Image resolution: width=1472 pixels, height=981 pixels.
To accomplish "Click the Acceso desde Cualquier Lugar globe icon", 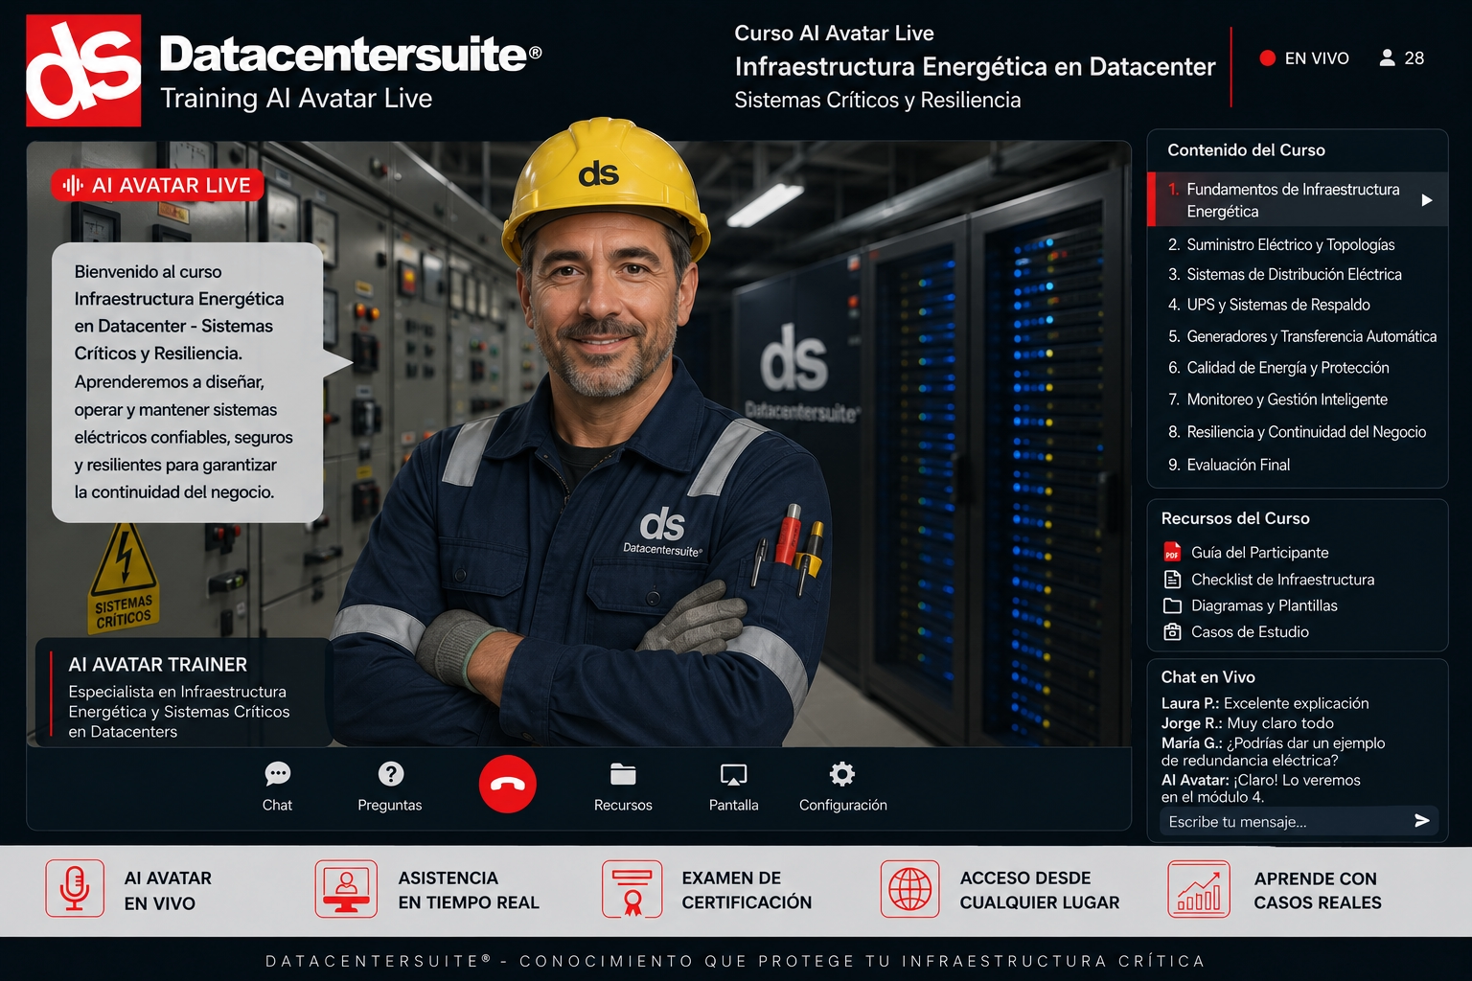I will tap(909, 888).
